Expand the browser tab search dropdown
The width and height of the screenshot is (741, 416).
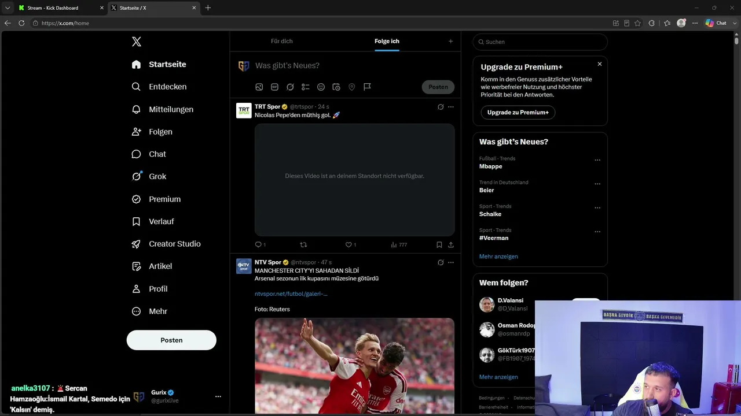tap(8, 8)
